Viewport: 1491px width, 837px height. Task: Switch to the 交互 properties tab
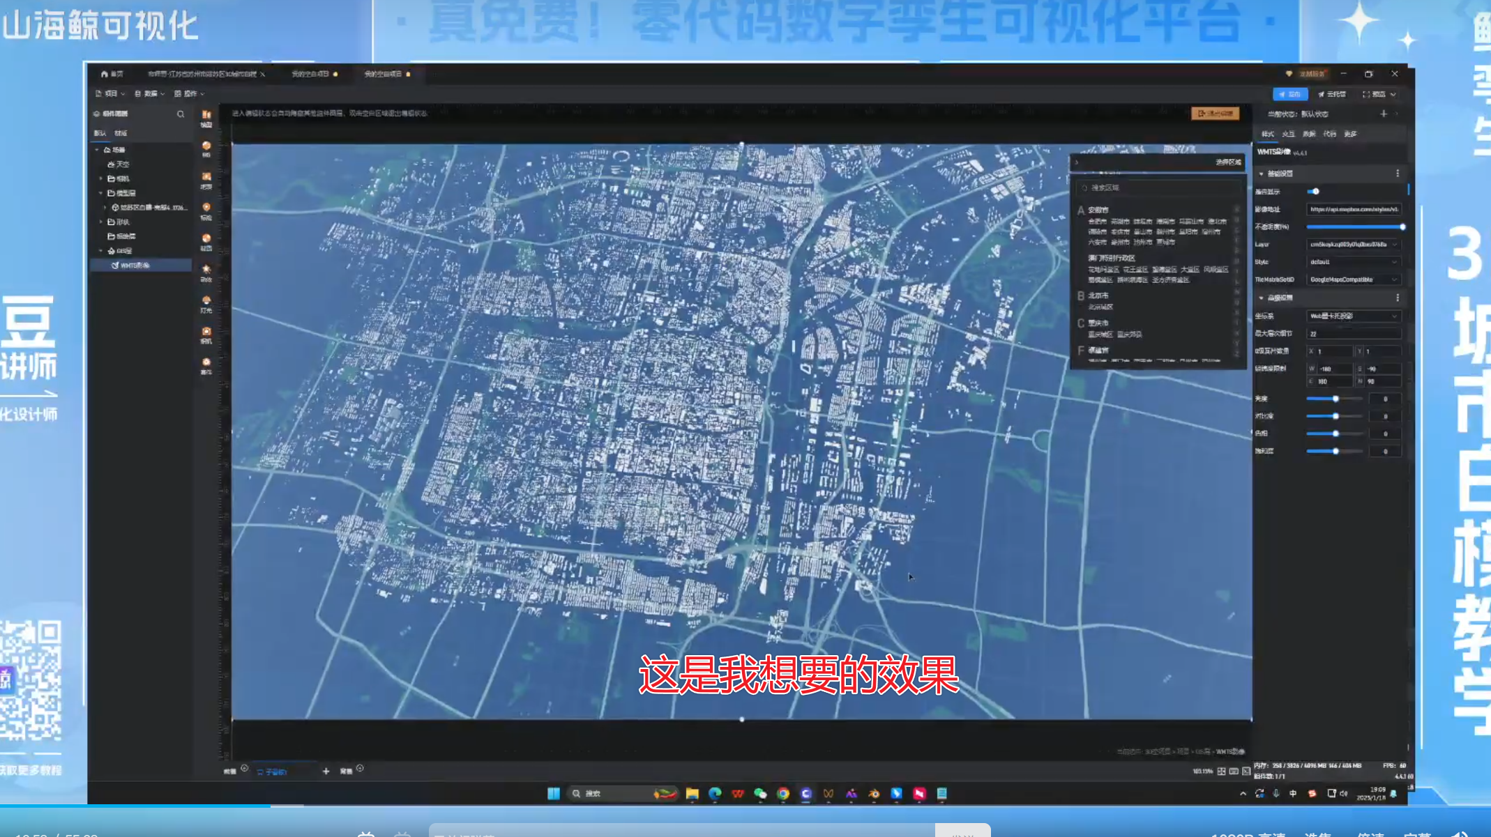pyautogui.click(x=1288, y=134)
